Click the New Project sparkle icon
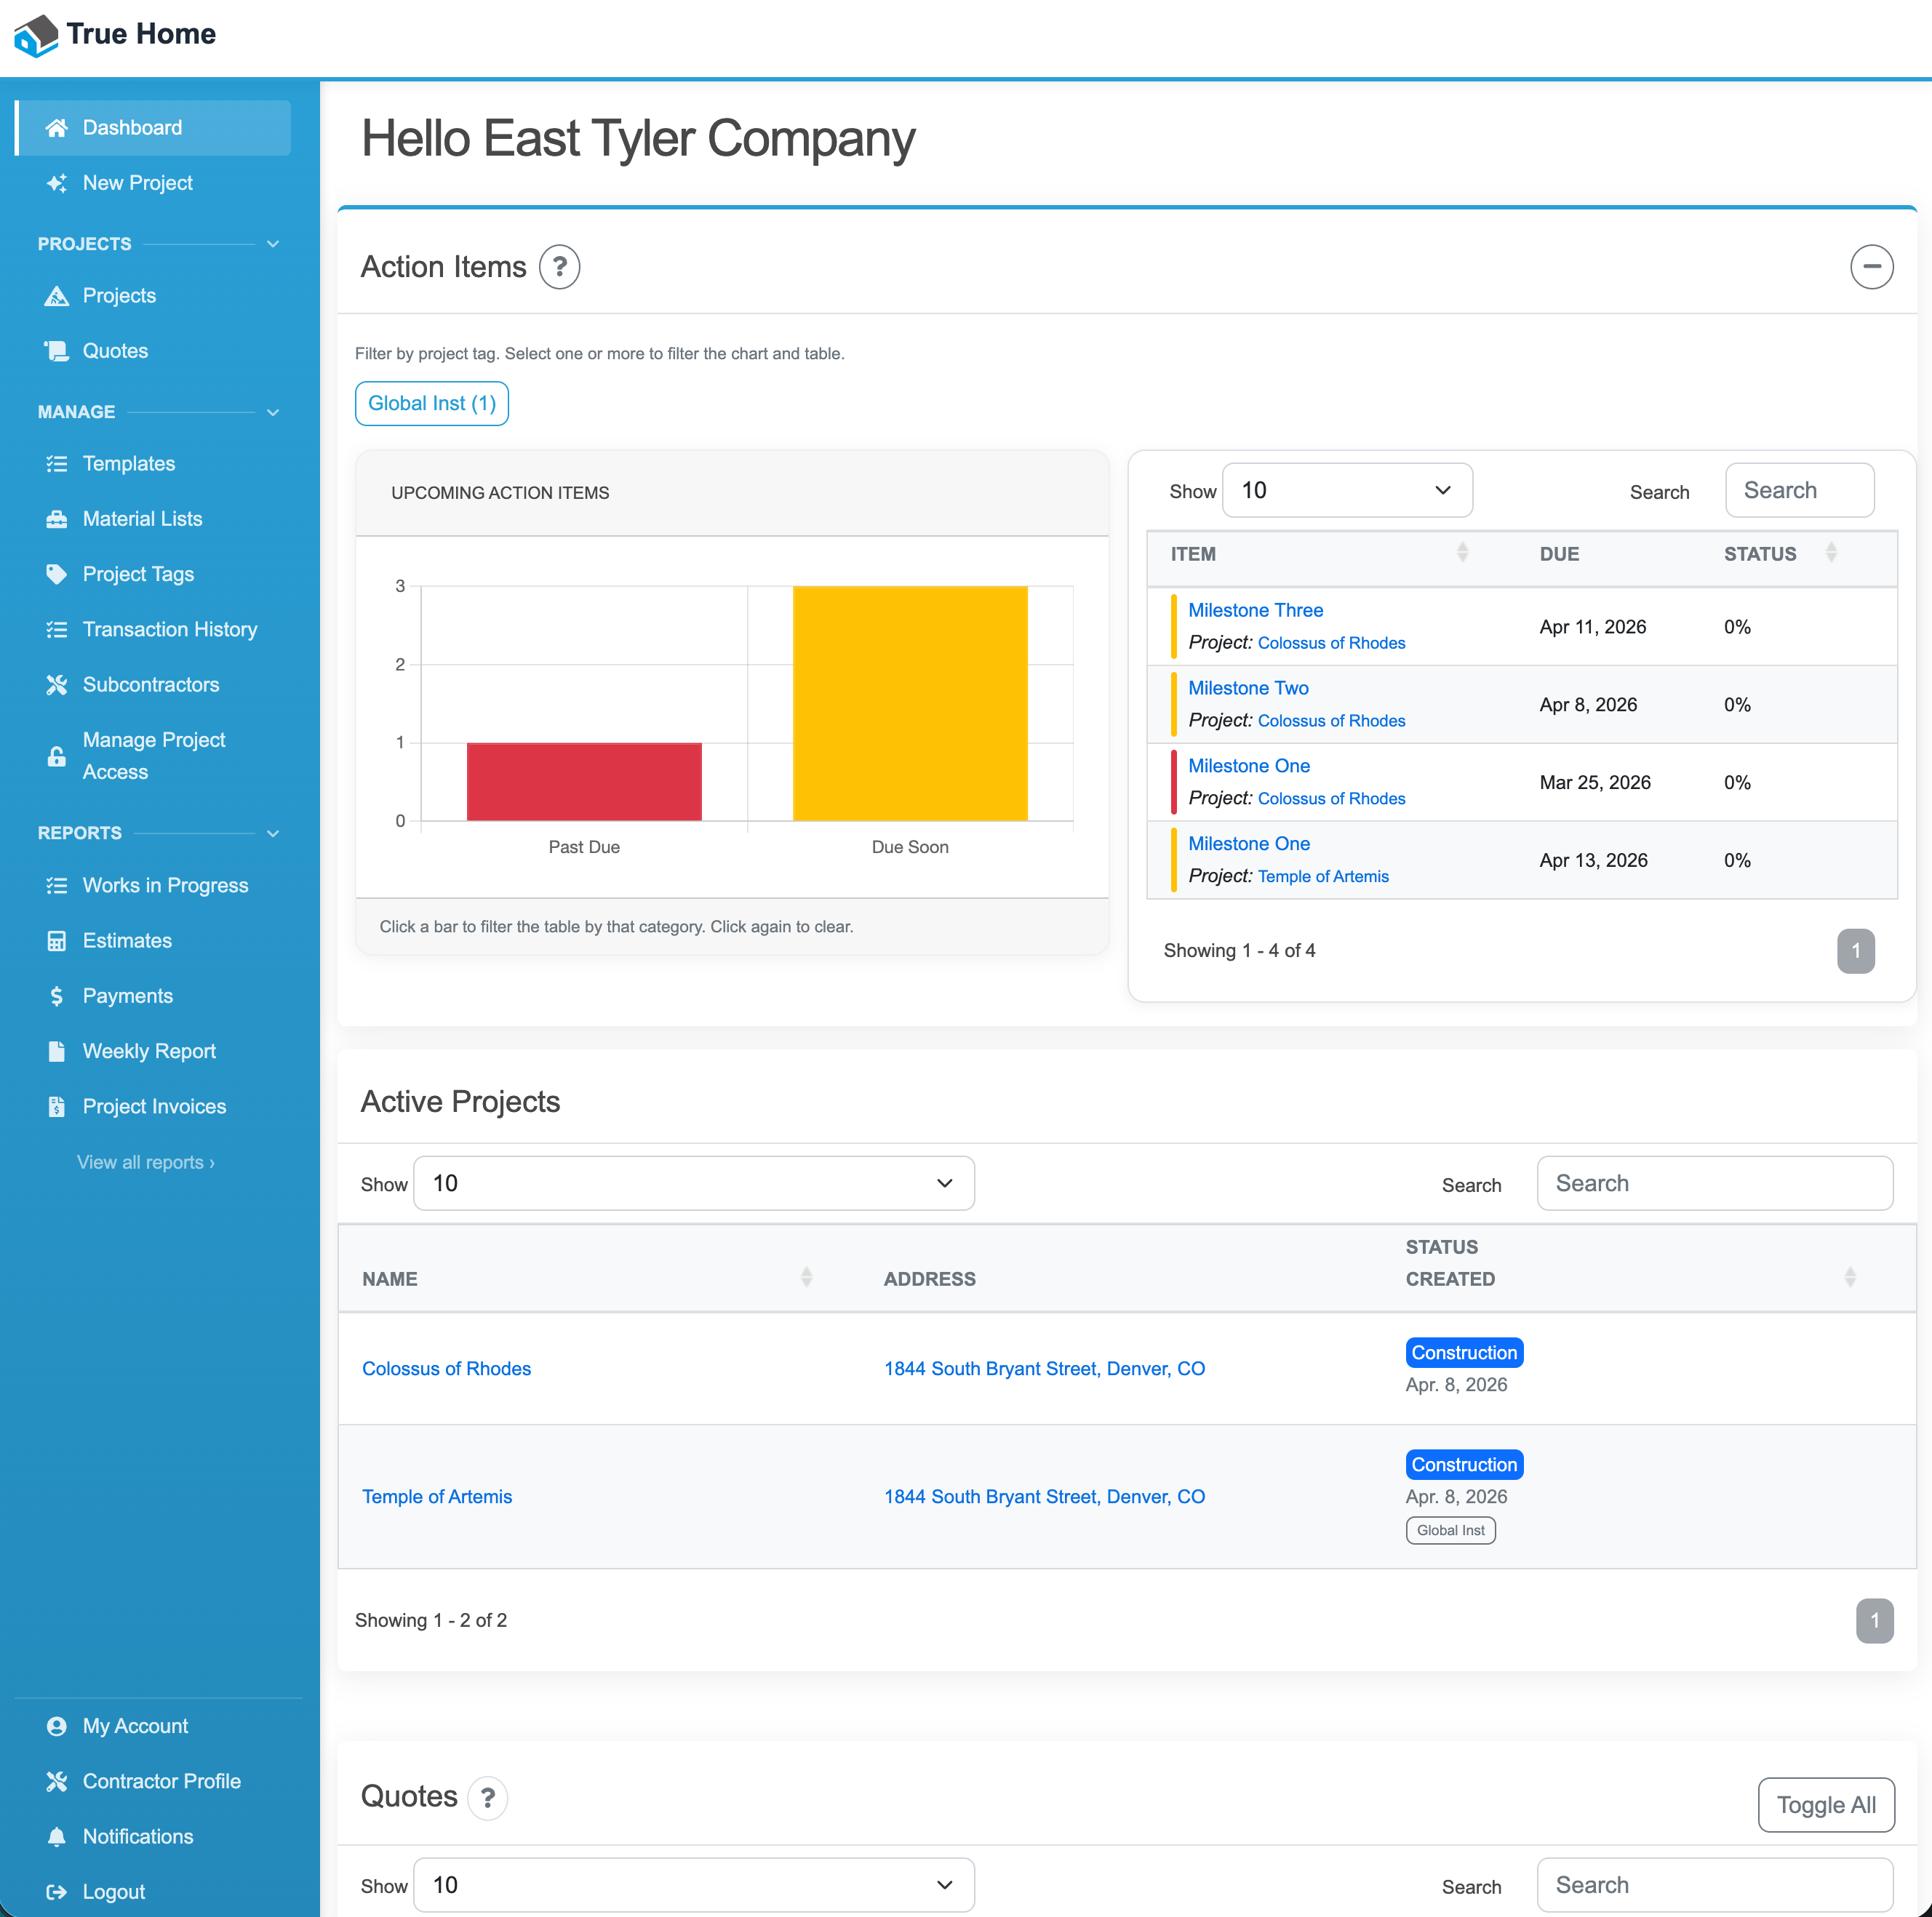The height and width of the screenshot is (1917, 1932). pyautogui.click(x=56, y=183)
